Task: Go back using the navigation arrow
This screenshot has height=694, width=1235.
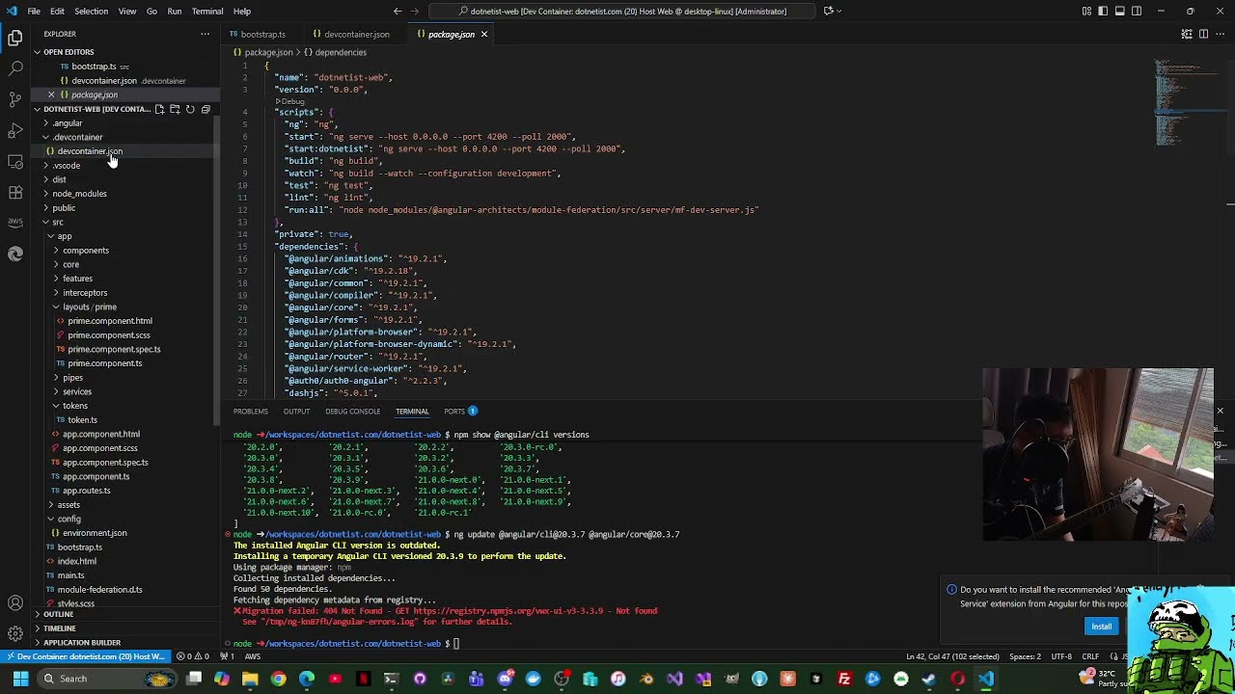Action: pos(398,11)
